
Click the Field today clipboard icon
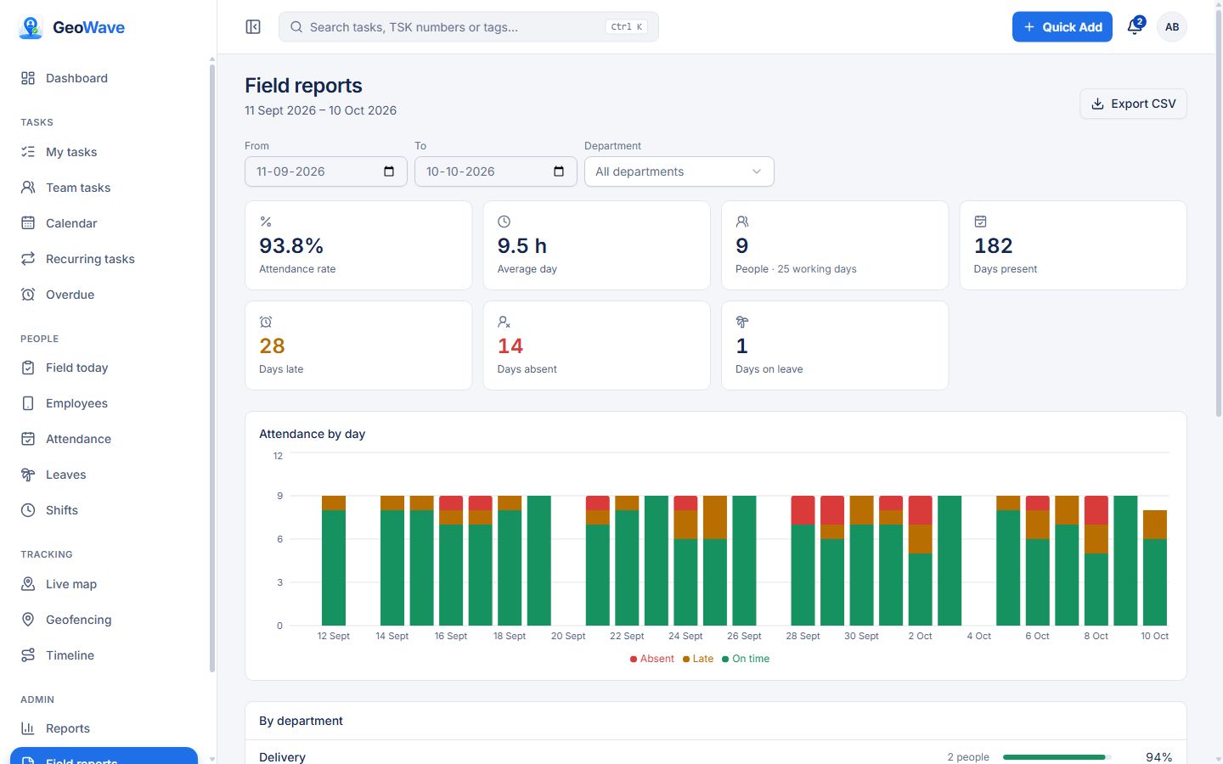click(28, 368)
